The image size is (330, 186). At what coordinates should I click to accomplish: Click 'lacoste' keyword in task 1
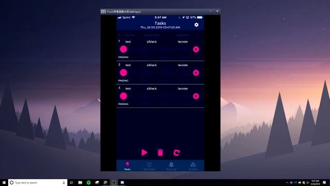(183, 42)
